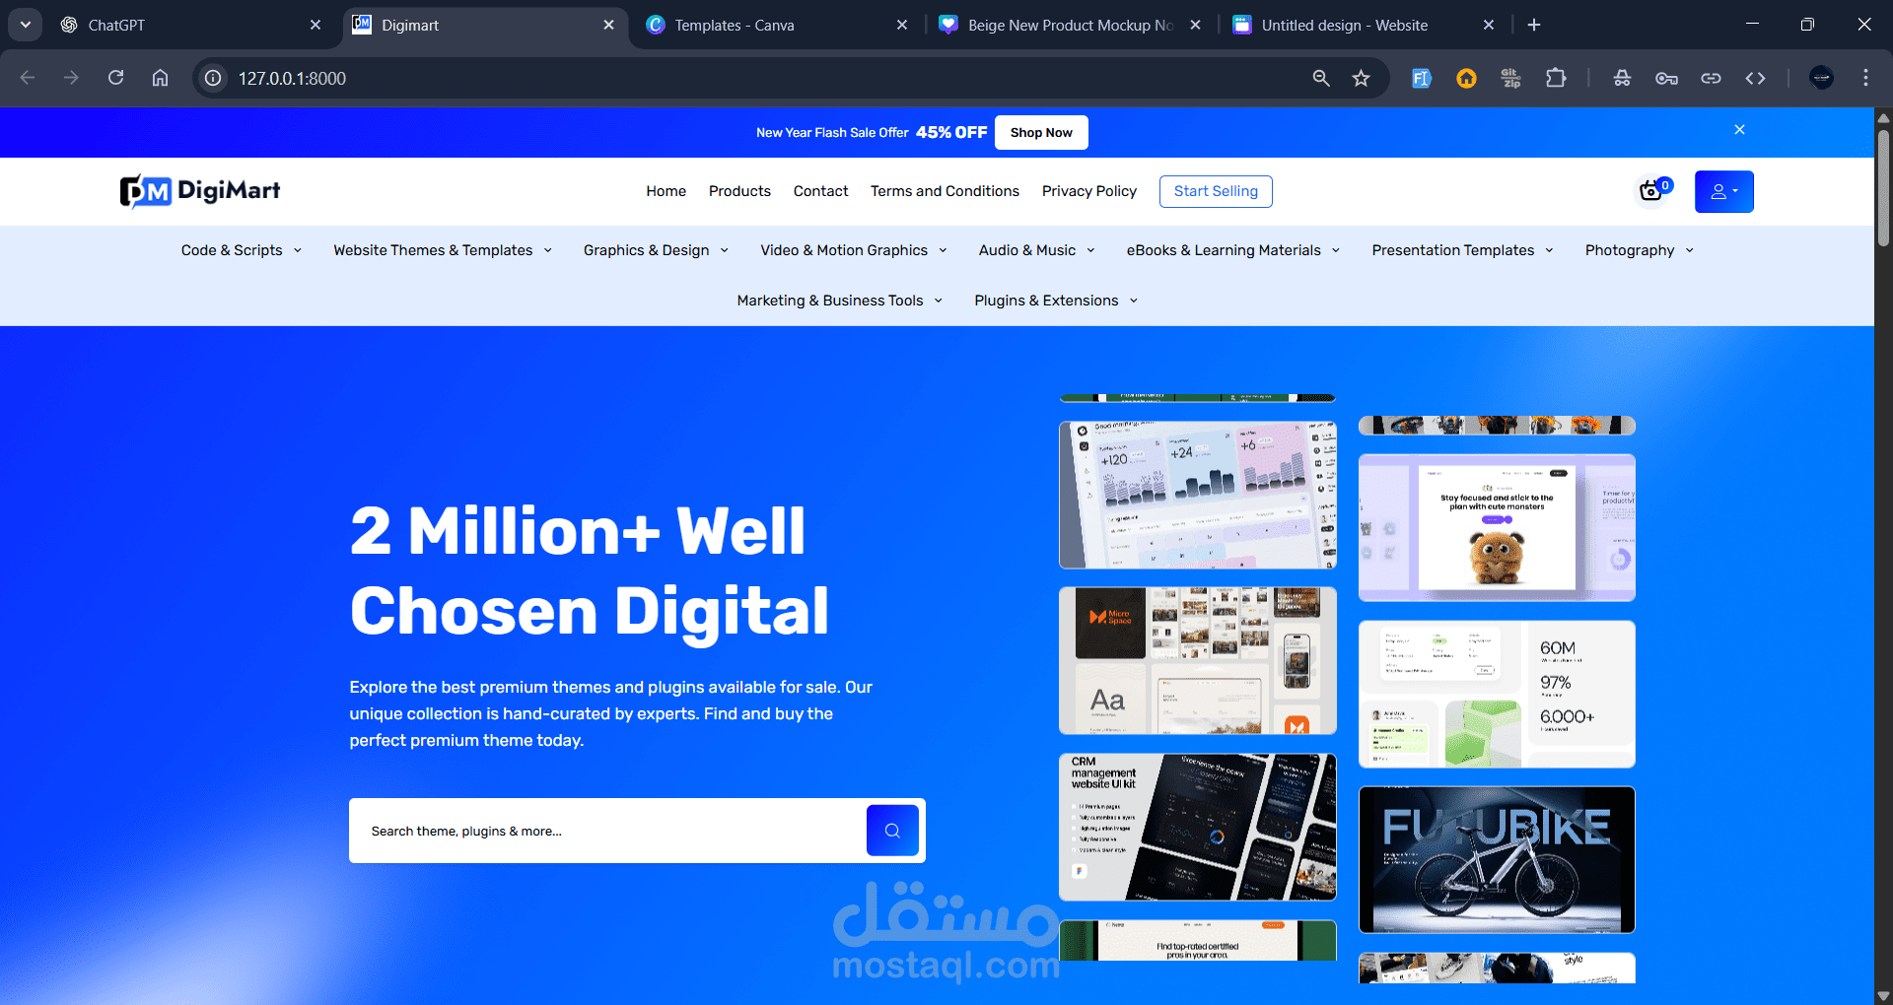Dismiss the flash sale banner
The image size is (1893, 1005).
tap(1739, 129)
